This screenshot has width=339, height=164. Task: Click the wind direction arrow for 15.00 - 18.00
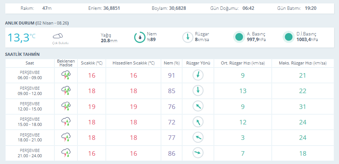(x=198, y=122)
